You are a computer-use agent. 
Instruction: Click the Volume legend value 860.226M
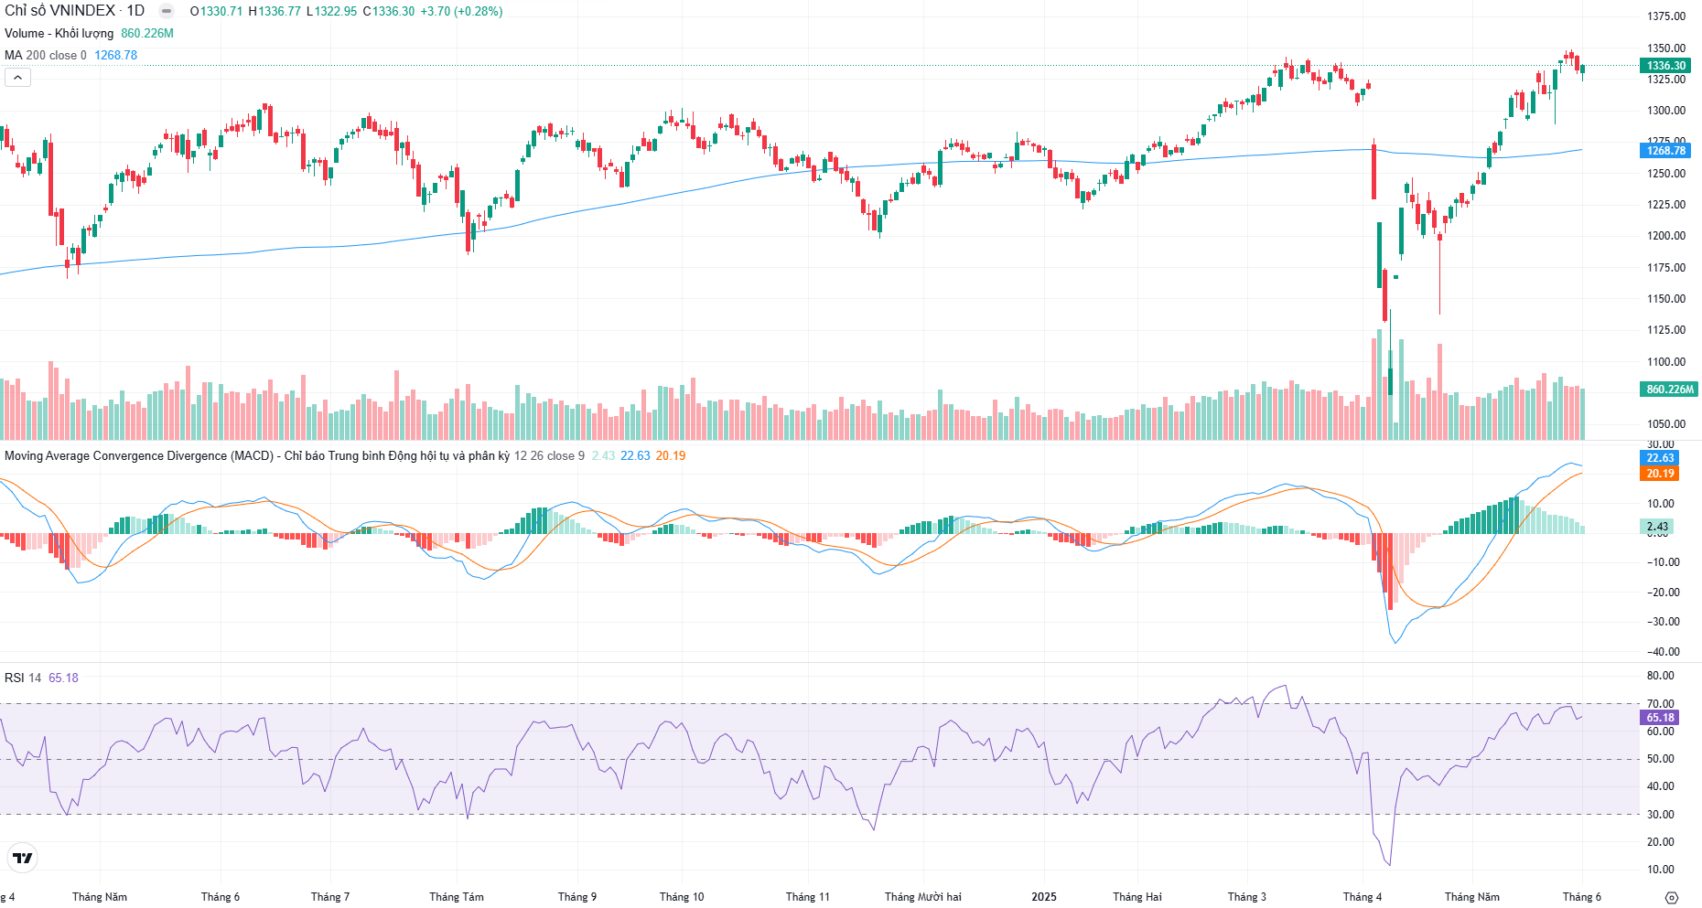[x=147, y=33]
